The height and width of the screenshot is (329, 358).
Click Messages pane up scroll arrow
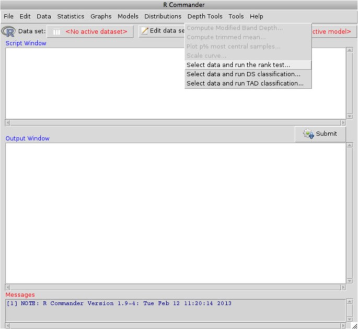(350, 302)
